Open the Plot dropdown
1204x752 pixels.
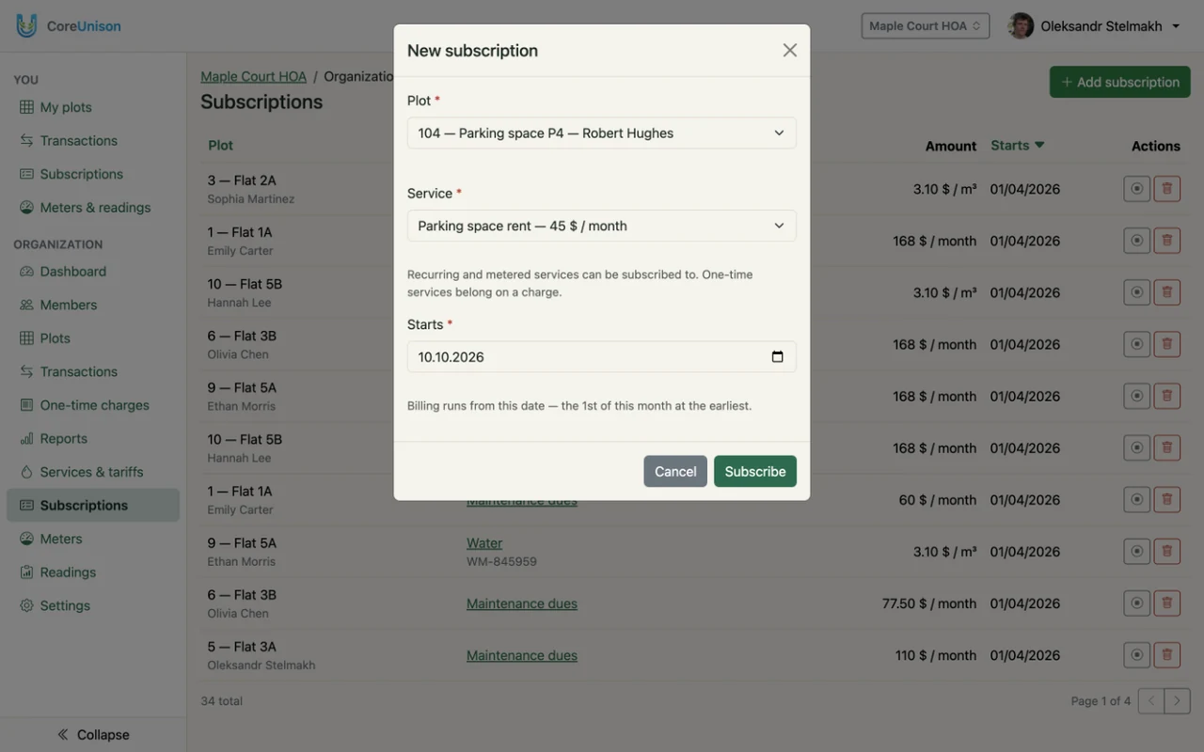602,133
